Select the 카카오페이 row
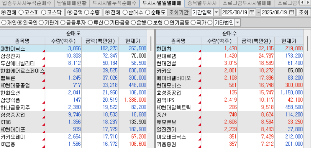This screenshot has width=311, height=148. tap(73, 137)
